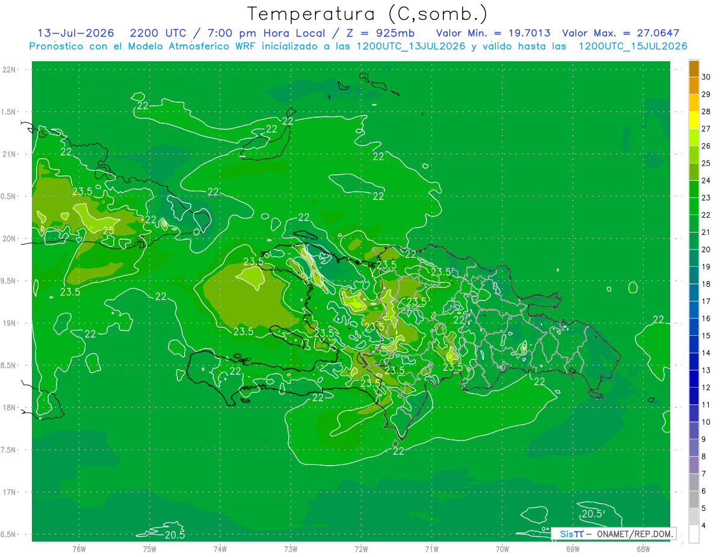The width and height of the screenshot is (722, 557).
Task: Click the 71W longitude axis label
Action: pyautogui.click(x=431, y=549)
